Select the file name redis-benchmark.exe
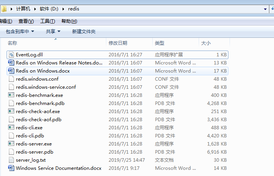Image resolution: width=274 pixels, height=176 pixels. tap(39, 95)
